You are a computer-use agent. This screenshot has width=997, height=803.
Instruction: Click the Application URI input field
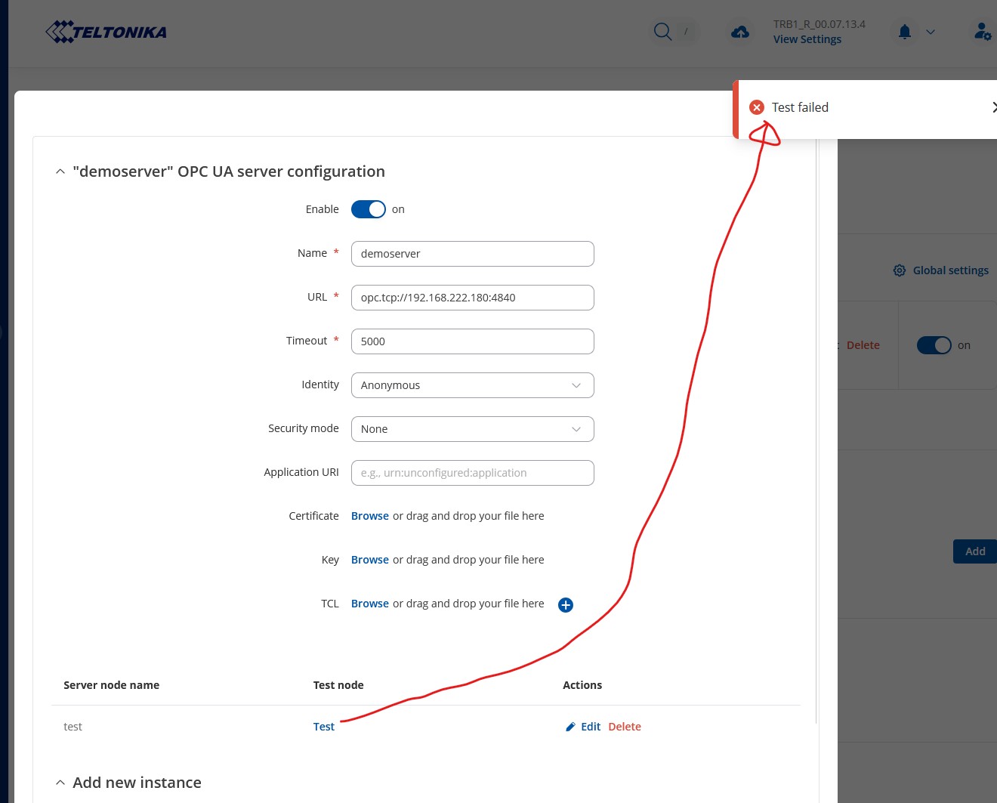point(473,473)
